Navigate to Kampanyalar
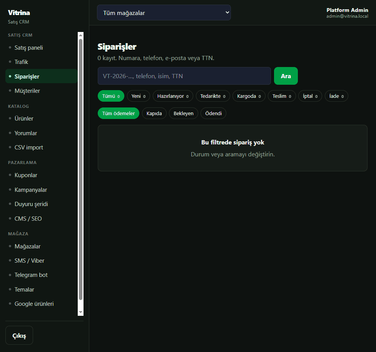Viewport: 376px width, 352px height. pos(41,190)
